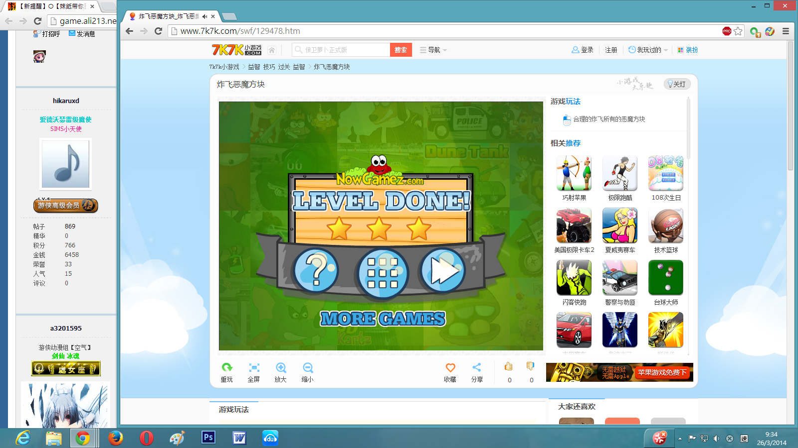The width and height of the screenshot is (798, 448).
Task: Click the 登录 login link
Action: pyautogui.click(x=582, y=50)
